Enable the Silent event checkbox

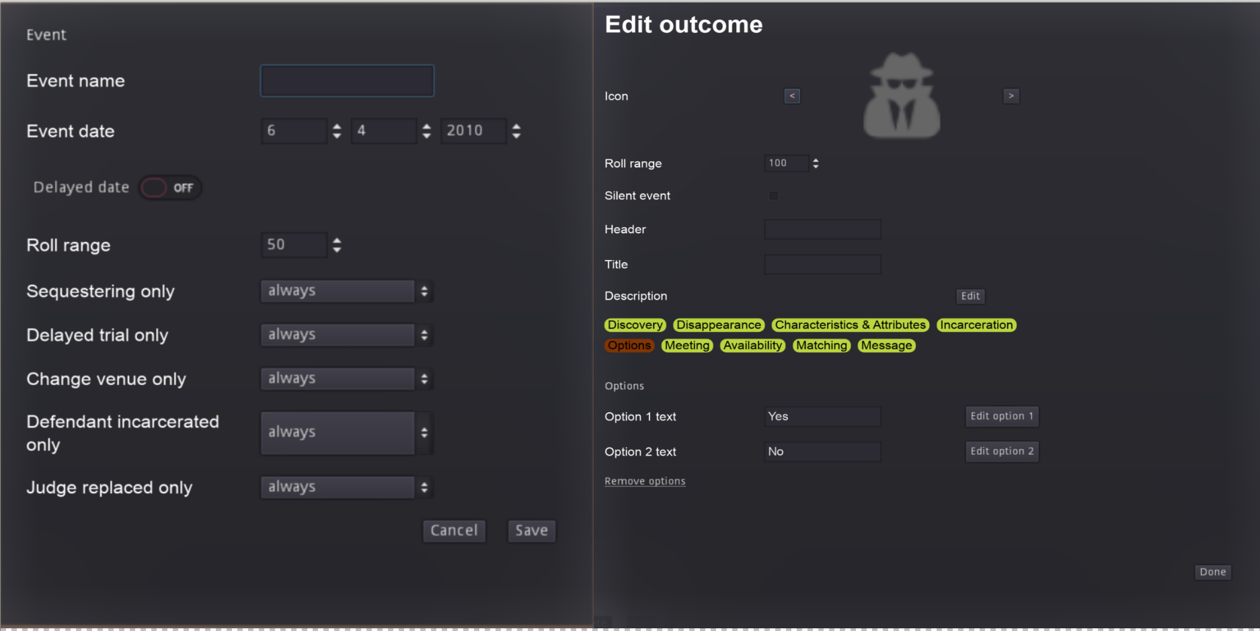coord(773,196)
